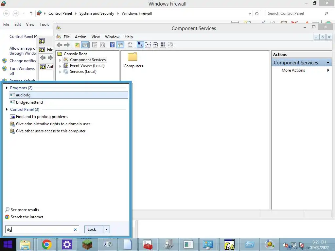
Task: Expand the Component Services tree node
Action: 60,60
